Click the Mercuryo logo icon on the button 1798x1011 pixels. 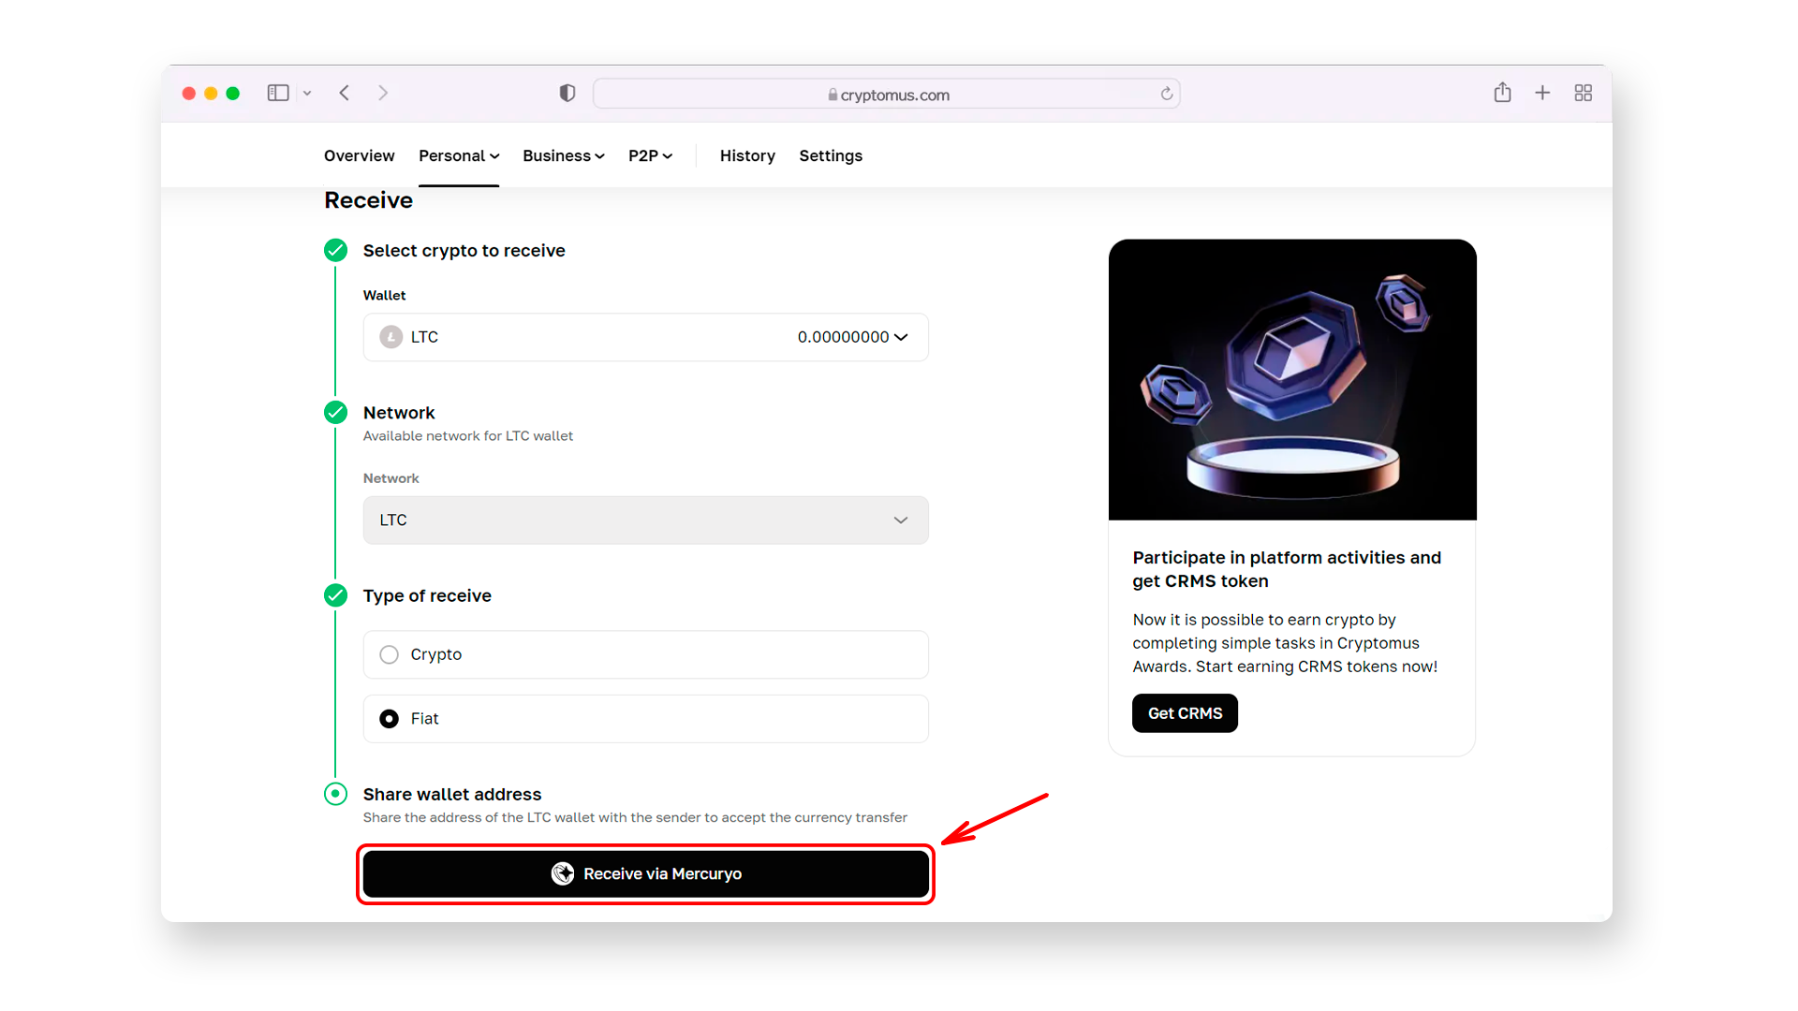tap(563, 873)
